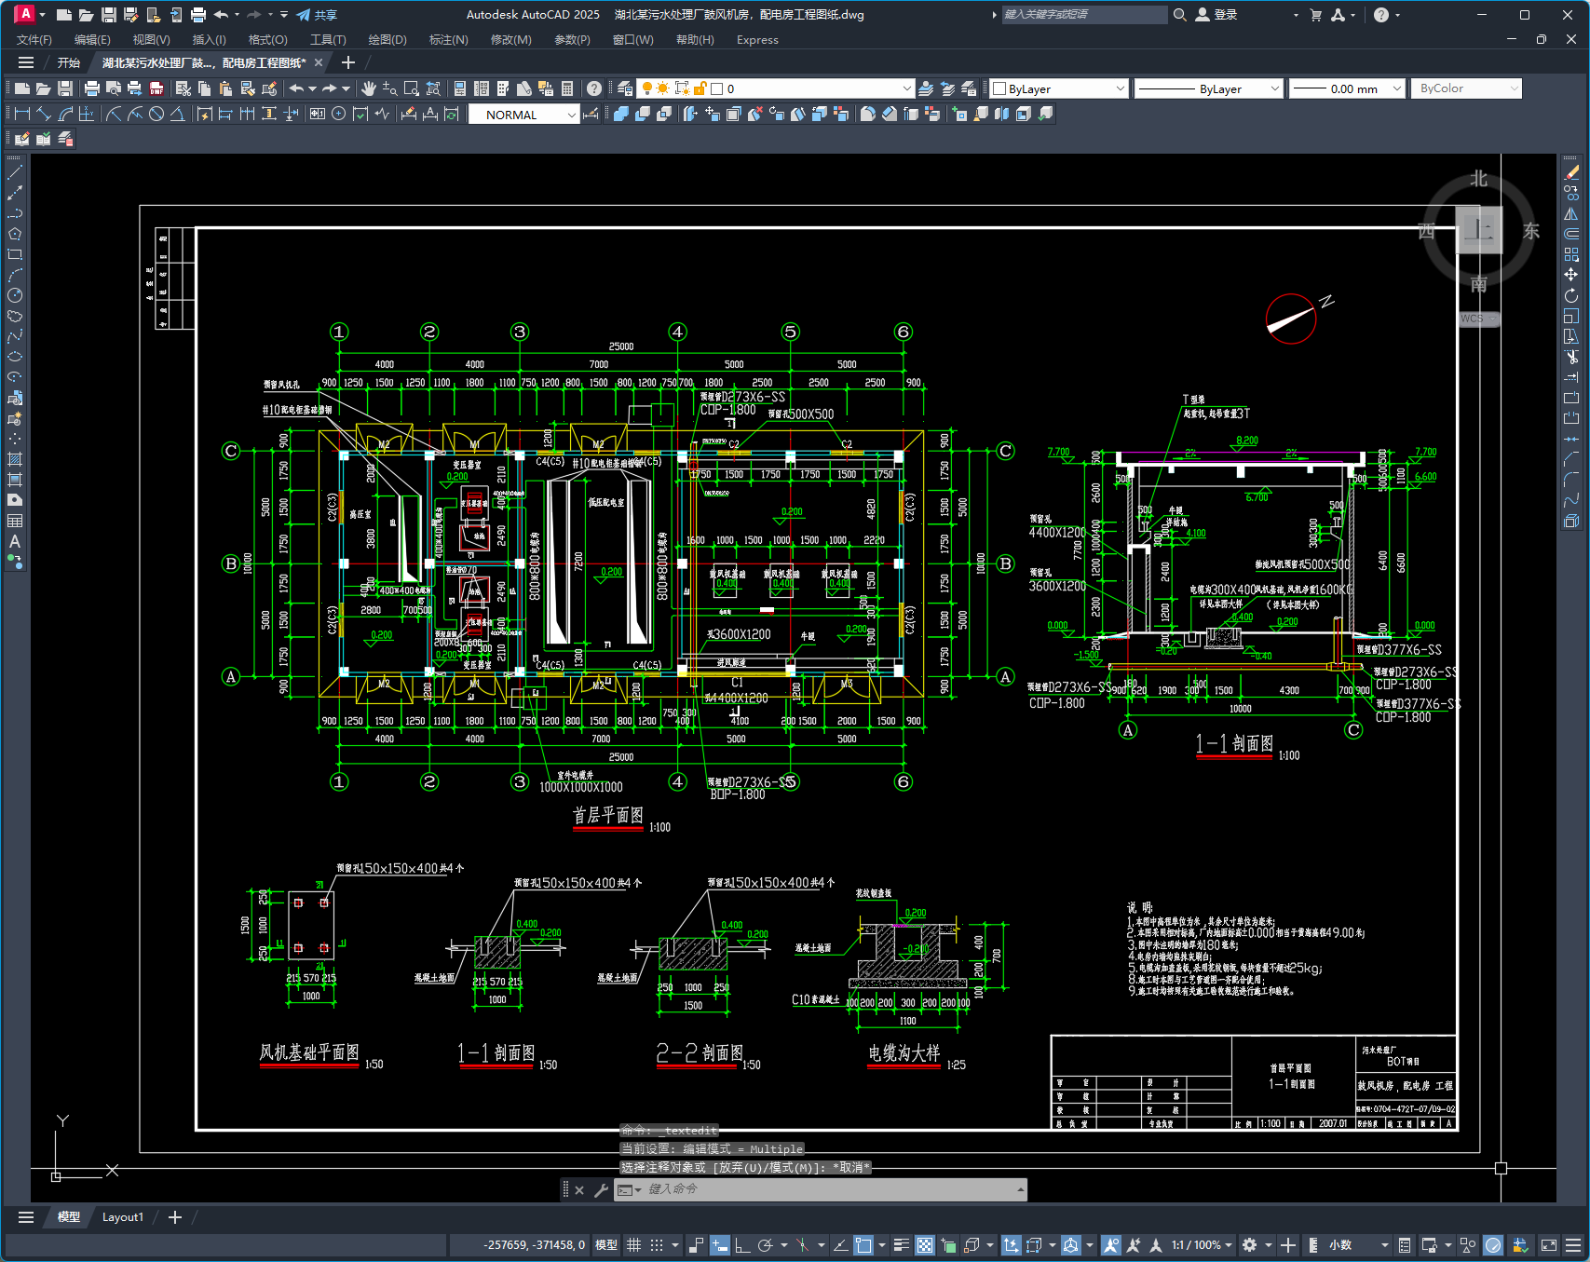Toggle Clean Screen mode in status bar

pyautogui.click(x=1549, y=1245)
